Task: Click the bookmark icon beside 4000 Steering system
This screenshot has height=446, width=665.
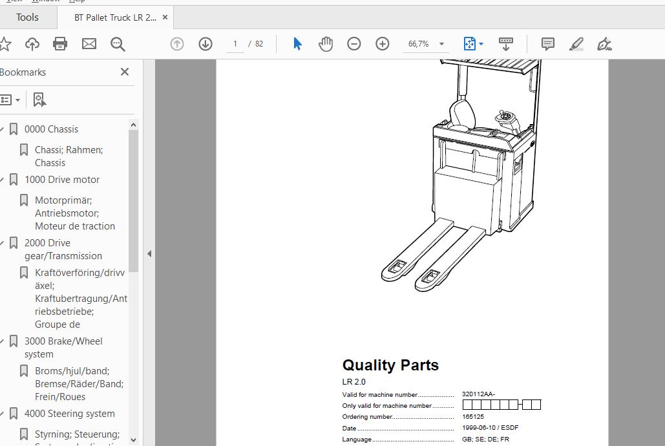Action: click(x=14, y=413)
